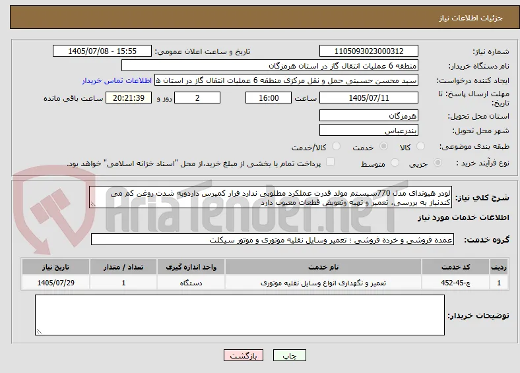Select the متوسط purchase type radio
This screenshot has width=520, height=373.
(395, 163)
